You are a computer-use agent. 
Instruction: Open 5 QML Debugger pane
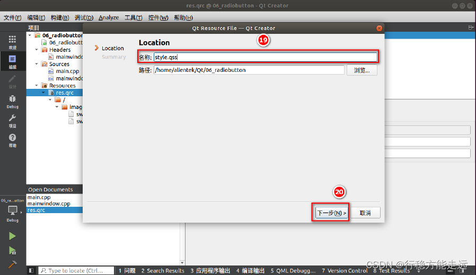pos(293,270)
